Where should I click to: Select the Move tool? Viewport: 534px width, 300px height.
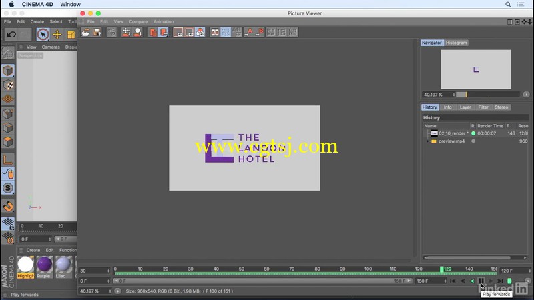(x=57, y=35)
